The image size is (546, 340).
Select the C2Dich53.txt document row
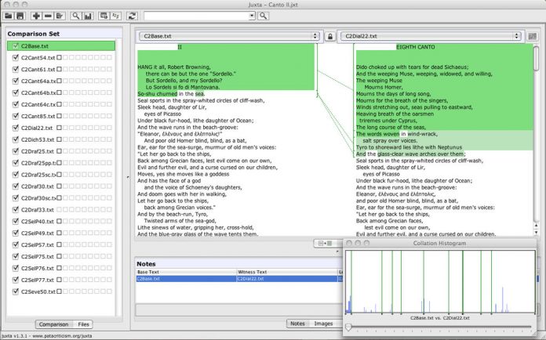61,139
